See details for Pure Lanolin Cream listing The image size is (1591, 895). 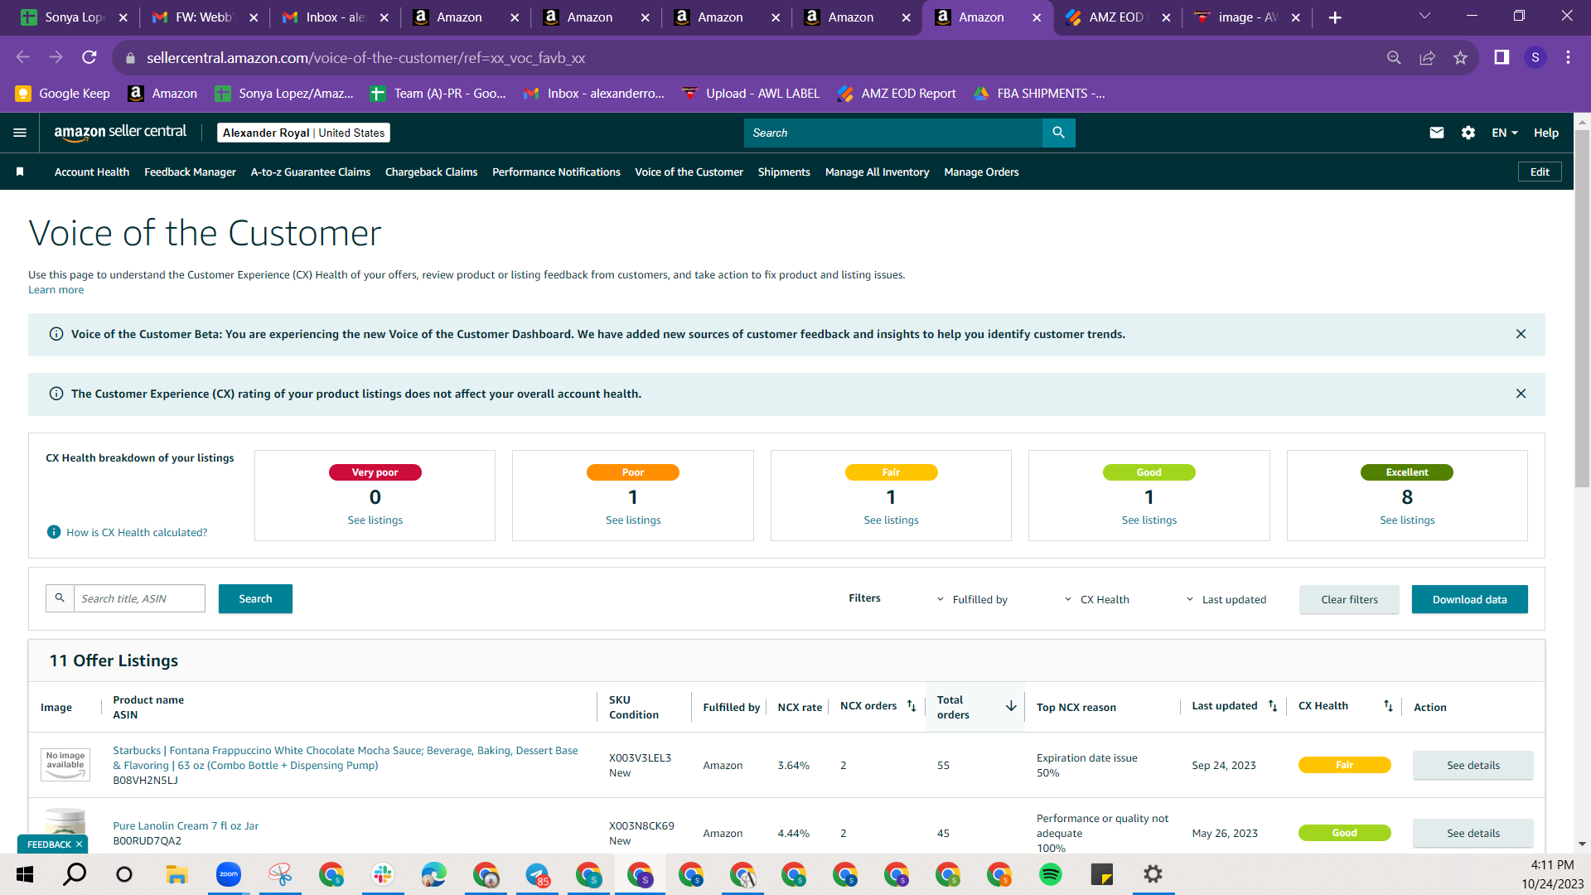pos(1473,833)
